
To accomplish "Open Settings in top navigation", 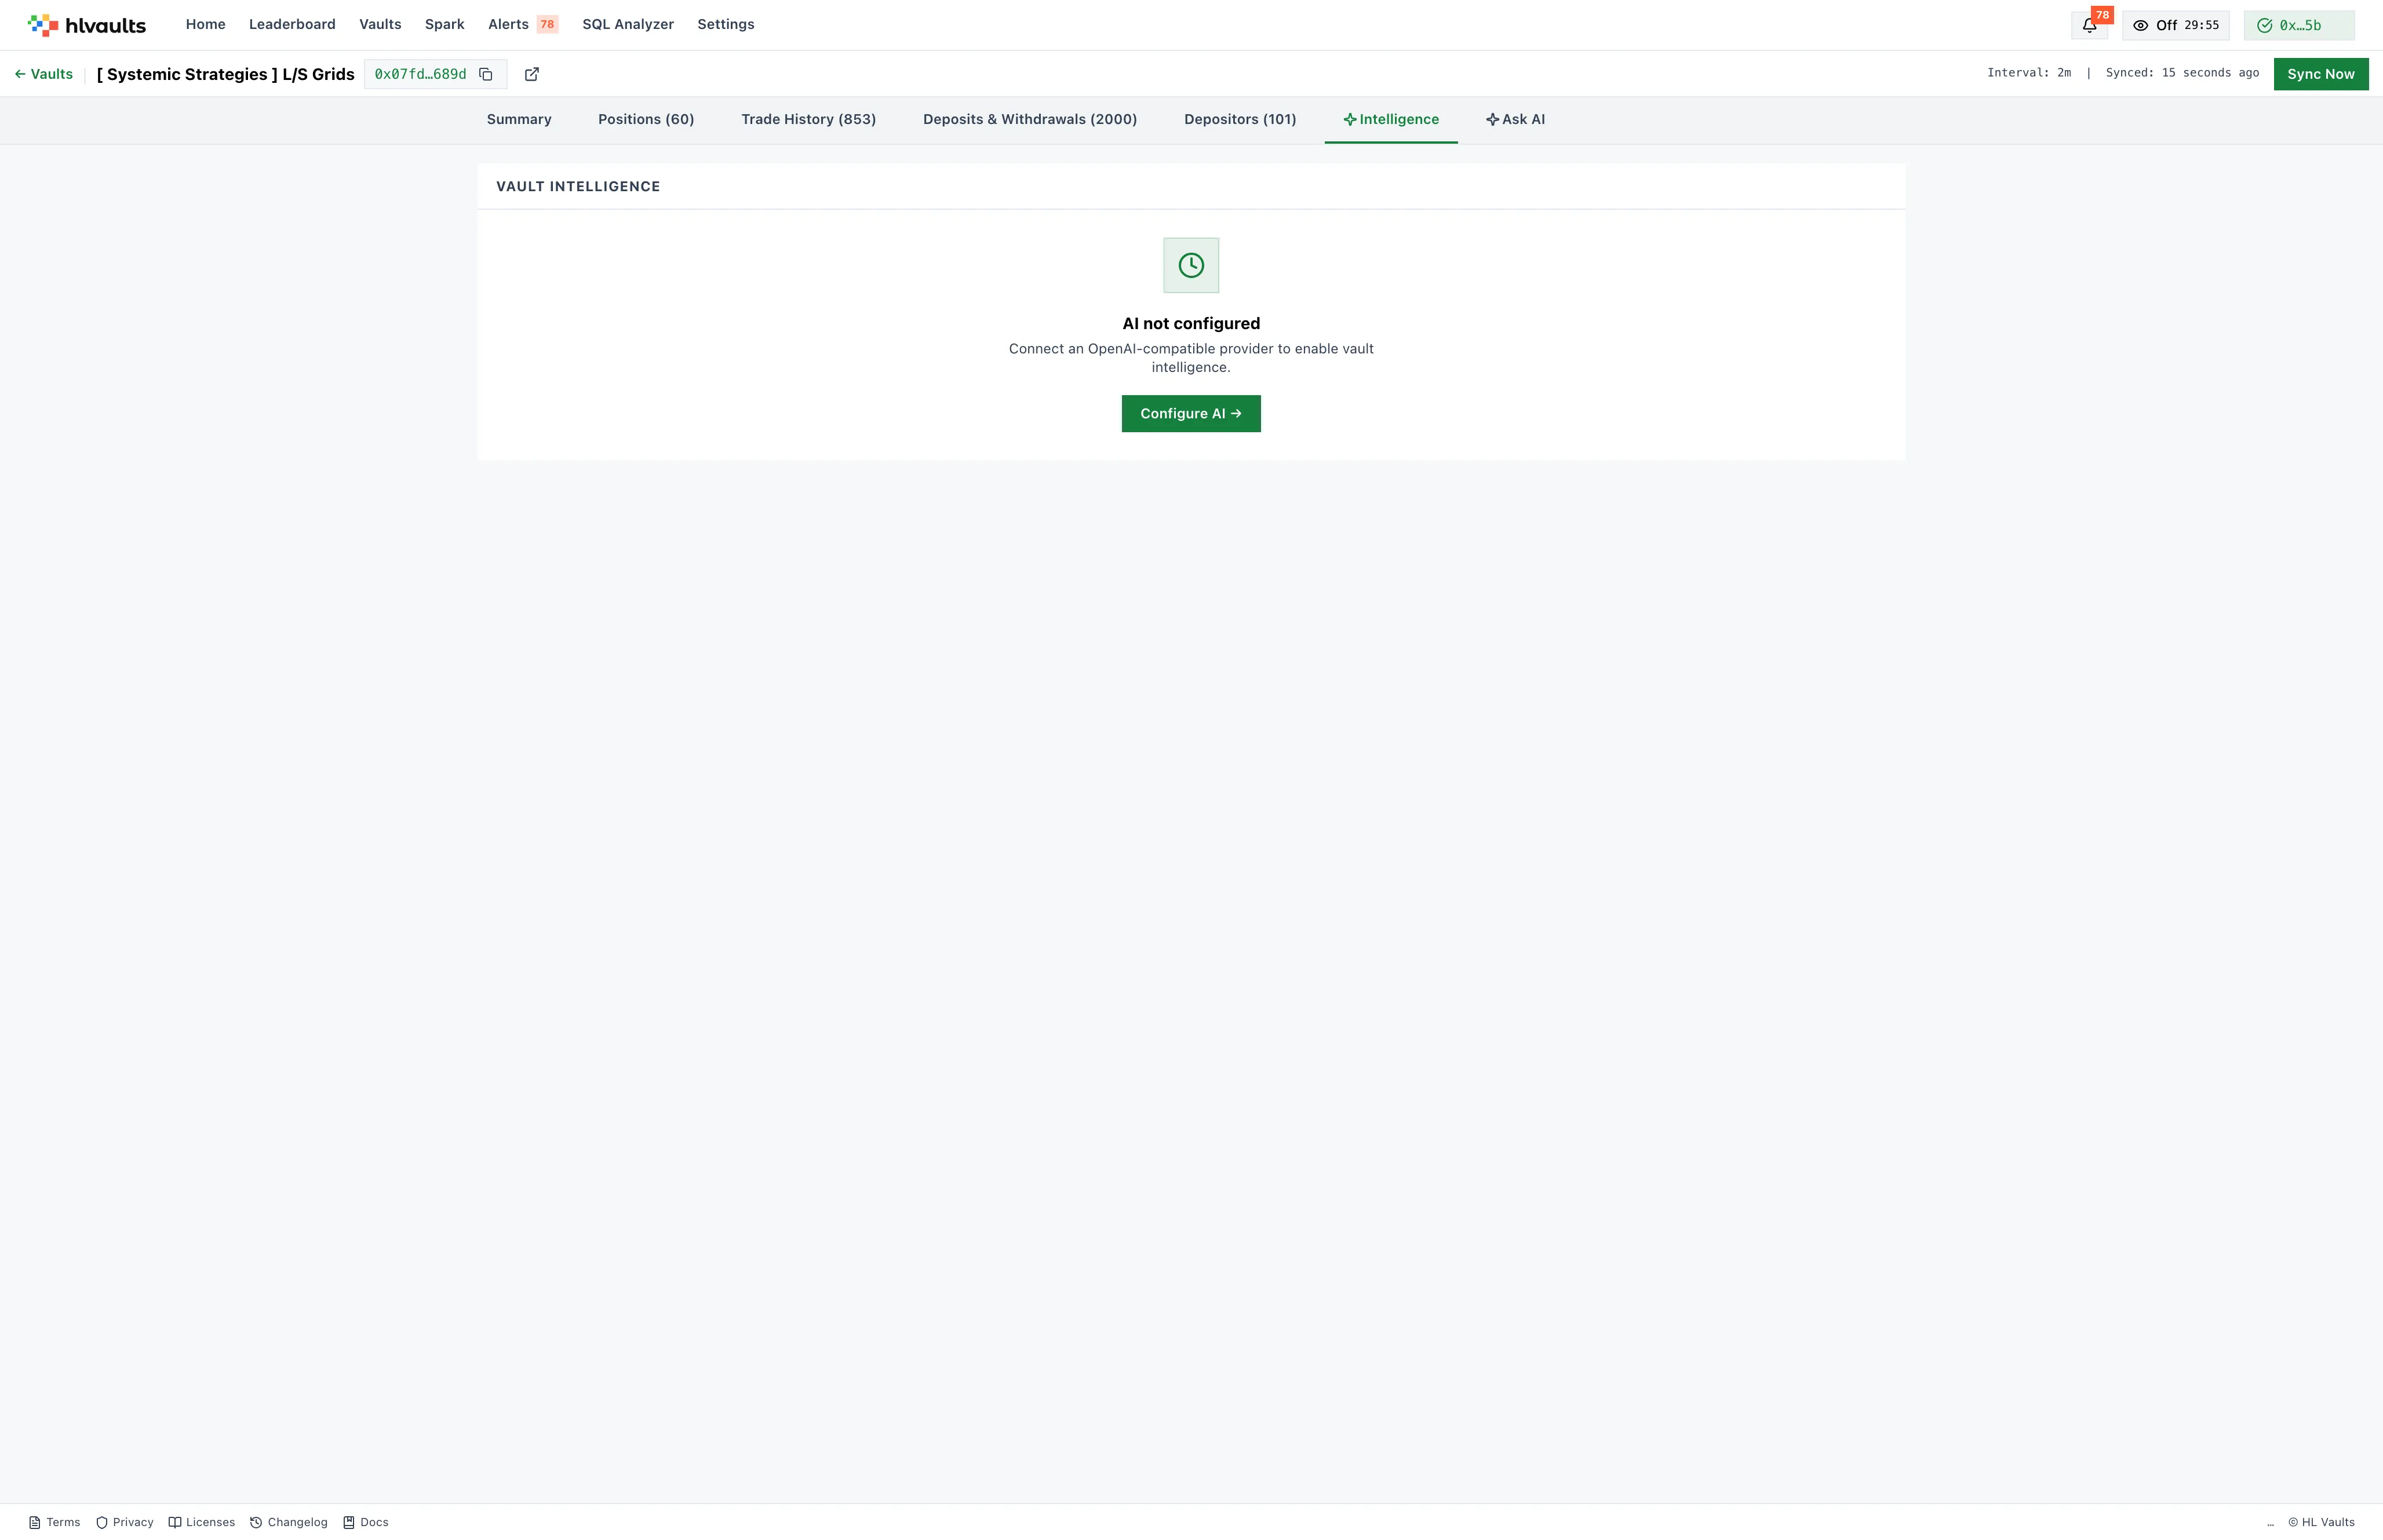I will coord(726,24).
